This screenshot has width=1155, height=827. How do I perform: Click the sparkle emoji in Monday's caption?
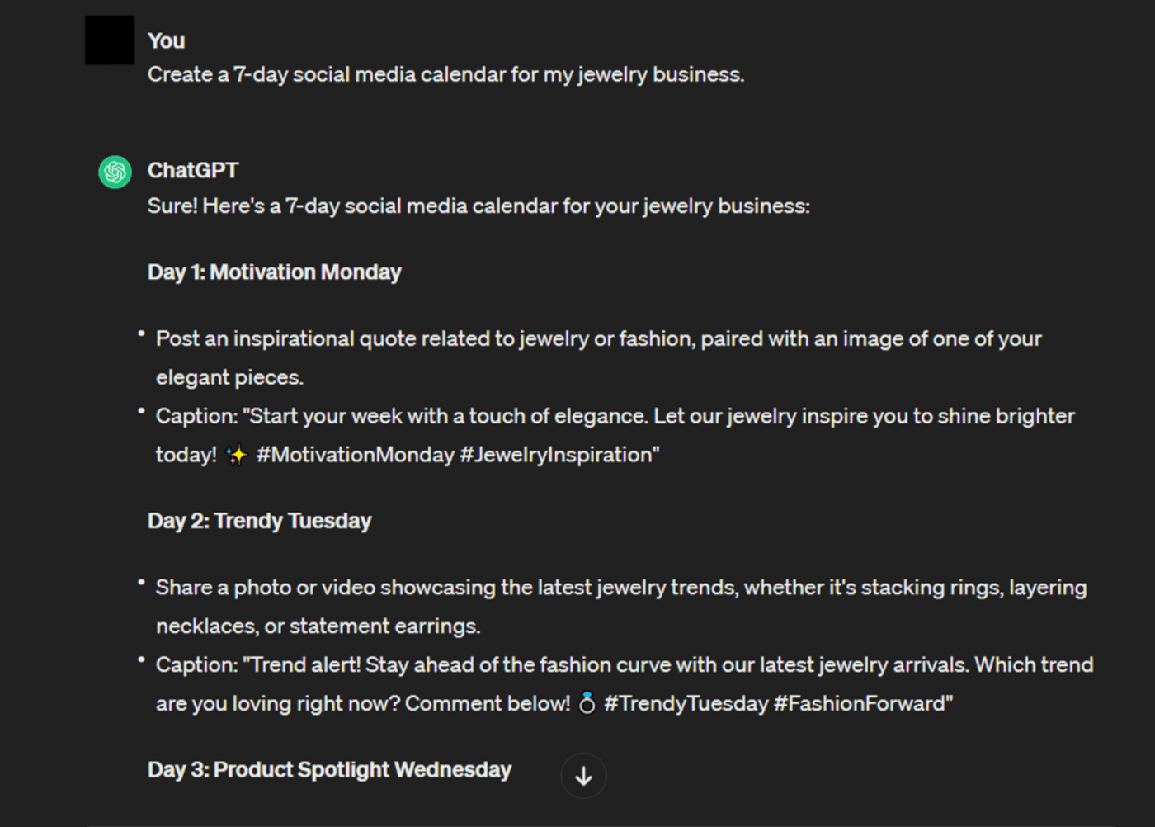(235, 455)
